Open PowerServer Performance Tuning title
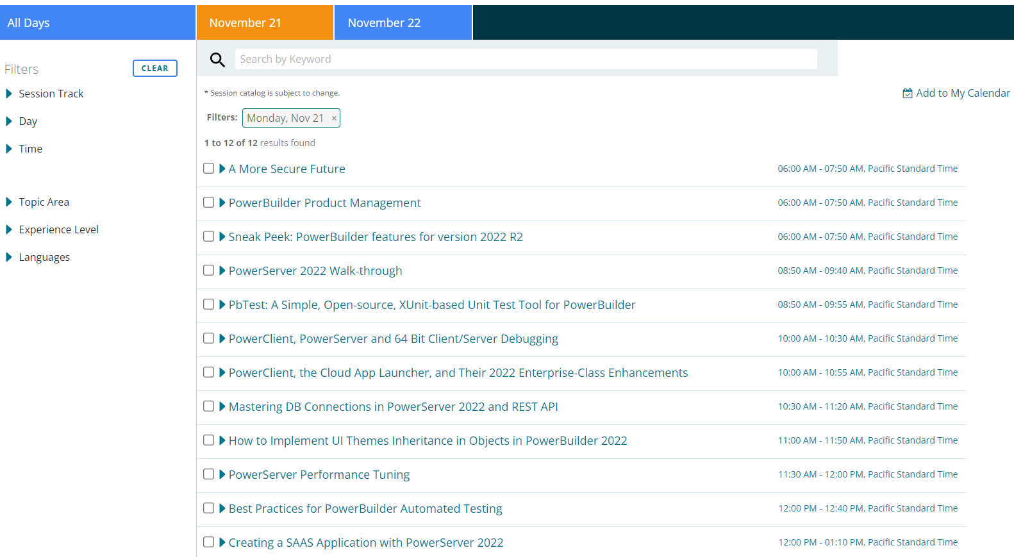1014x557 pixels. 319,475
